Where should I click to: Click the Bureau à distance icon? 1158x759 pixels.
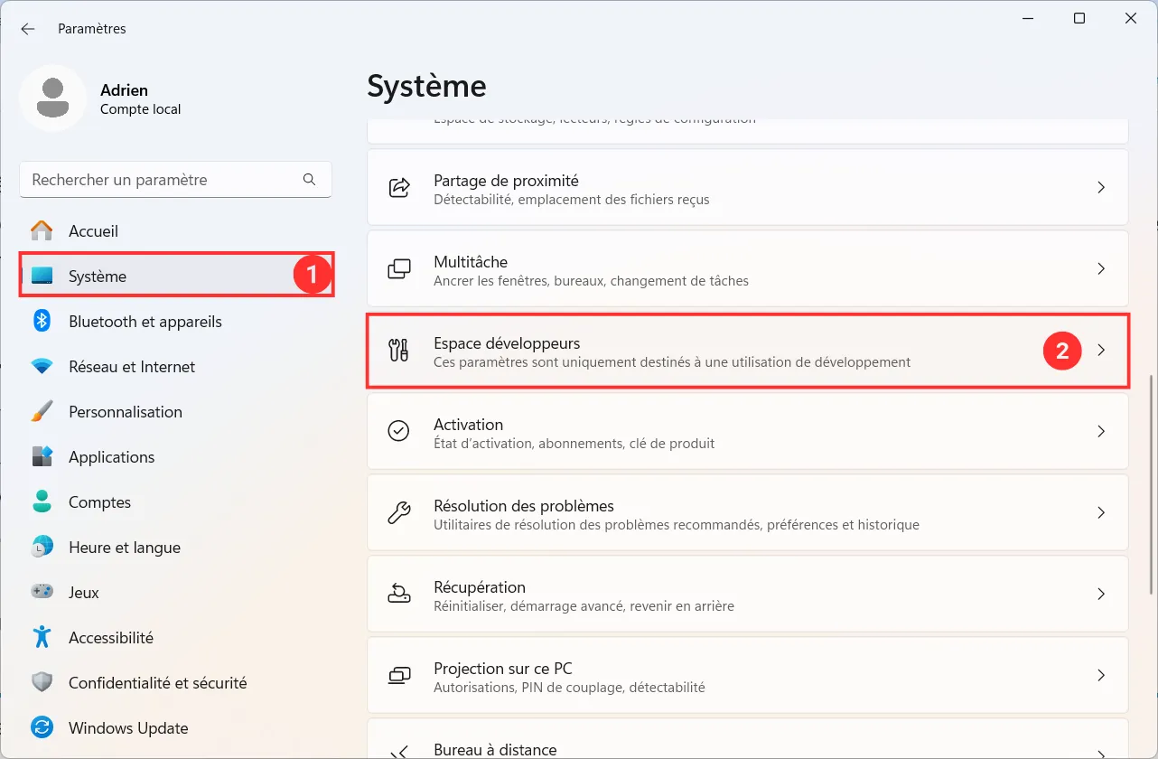coord(398,751)
